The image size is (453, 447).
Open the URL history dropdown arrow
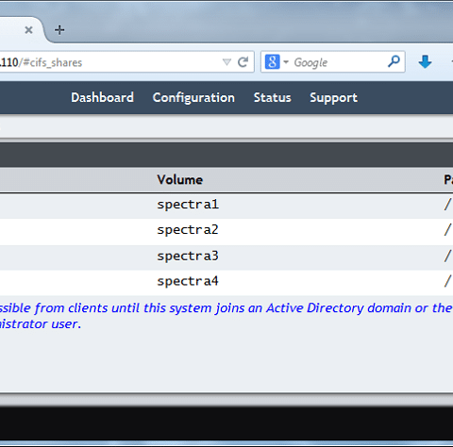tap(226, 62)
